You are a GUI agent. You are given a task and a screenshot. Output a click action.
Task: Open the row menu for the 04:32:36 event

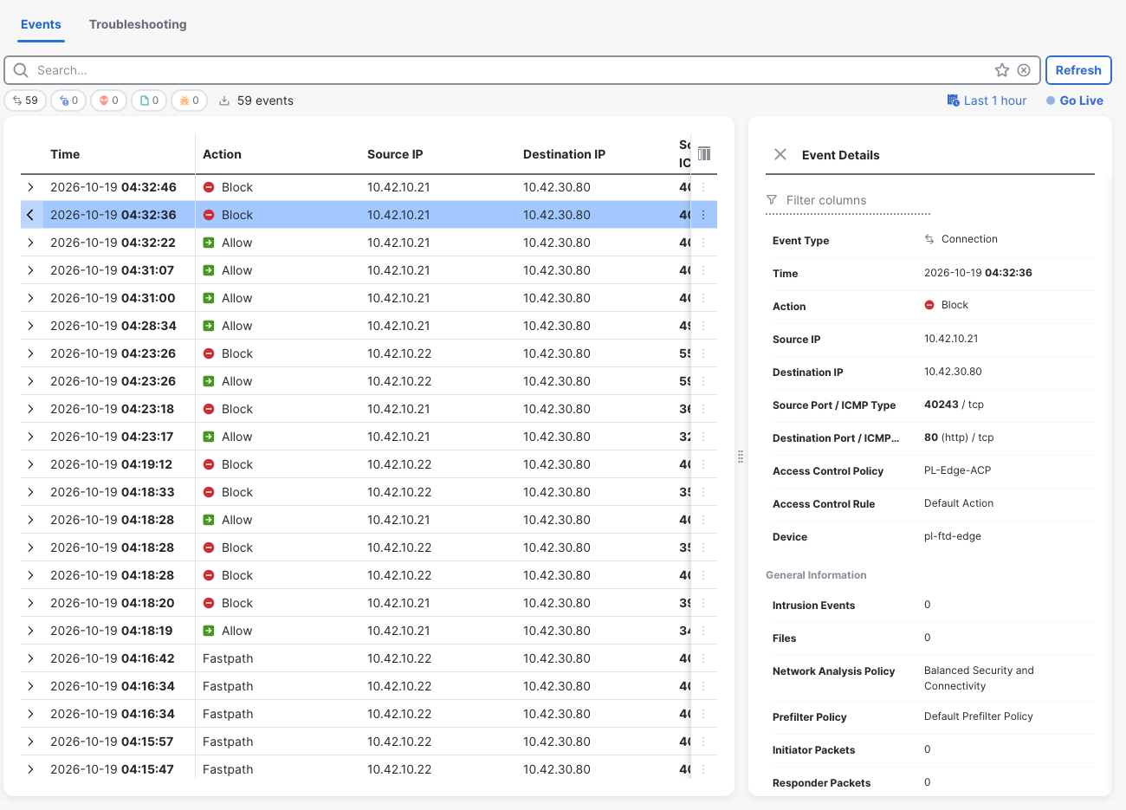[703, 215]
